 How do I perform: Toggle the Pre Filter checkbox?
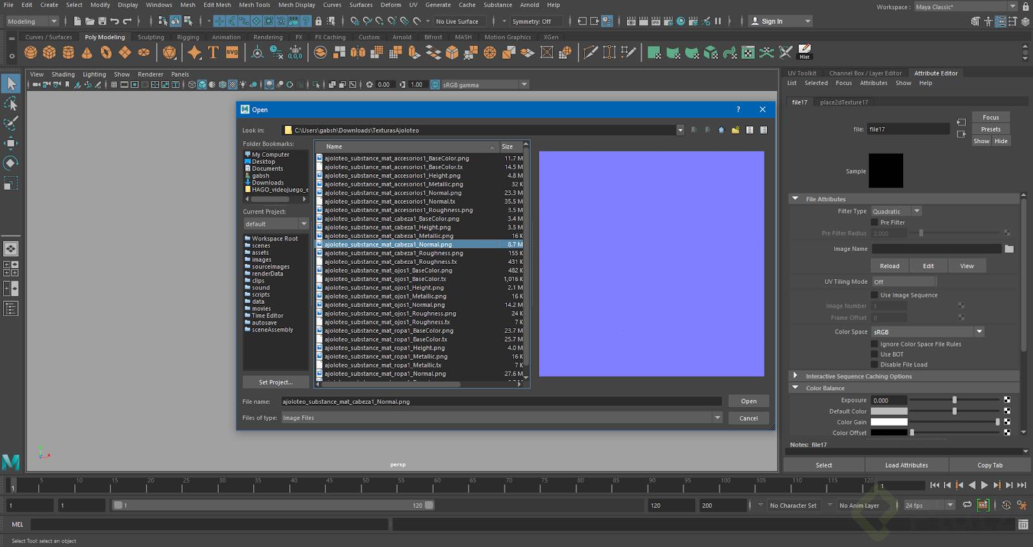(x=875, y=223)
